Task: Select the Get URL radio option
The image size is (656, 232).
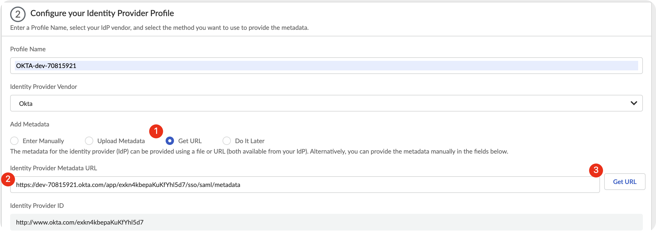Action: click(x=170, y=141)
